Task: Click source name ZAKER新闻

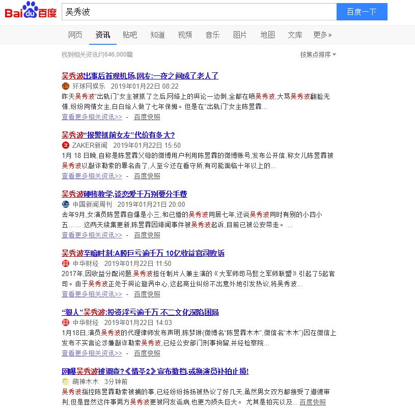Action: tap(90, 145)
